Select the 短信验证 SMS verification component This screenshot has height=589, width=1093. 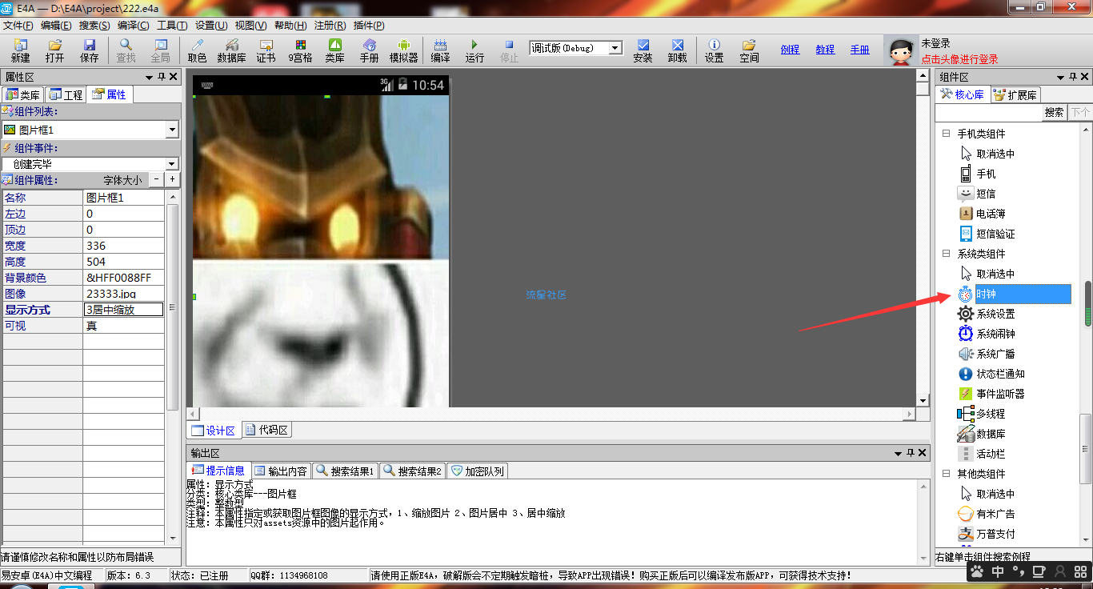[x=987, y=234]
